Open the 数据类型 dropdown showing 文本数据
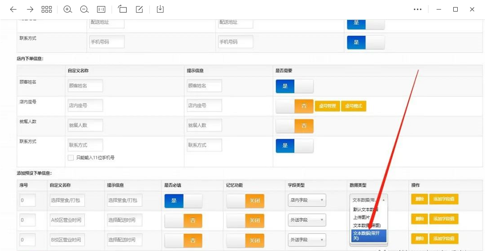 click(368, 200)
